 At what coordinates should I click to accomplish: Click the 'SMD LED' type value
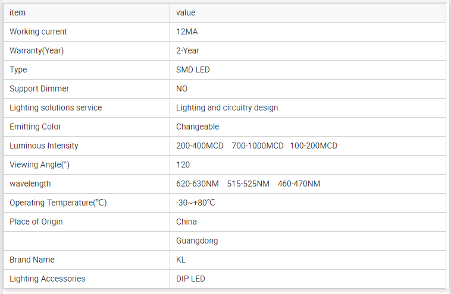[193, 69]
